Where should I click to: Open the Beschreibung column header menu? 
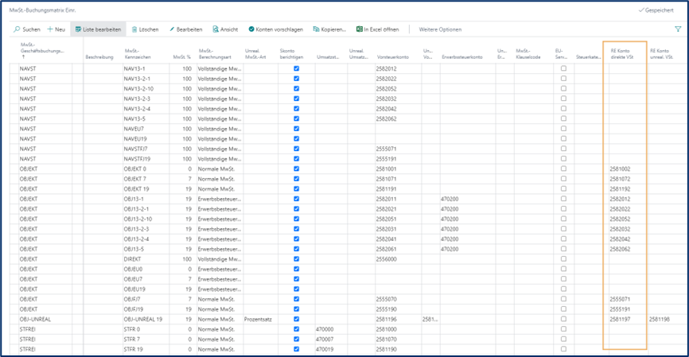99,57
